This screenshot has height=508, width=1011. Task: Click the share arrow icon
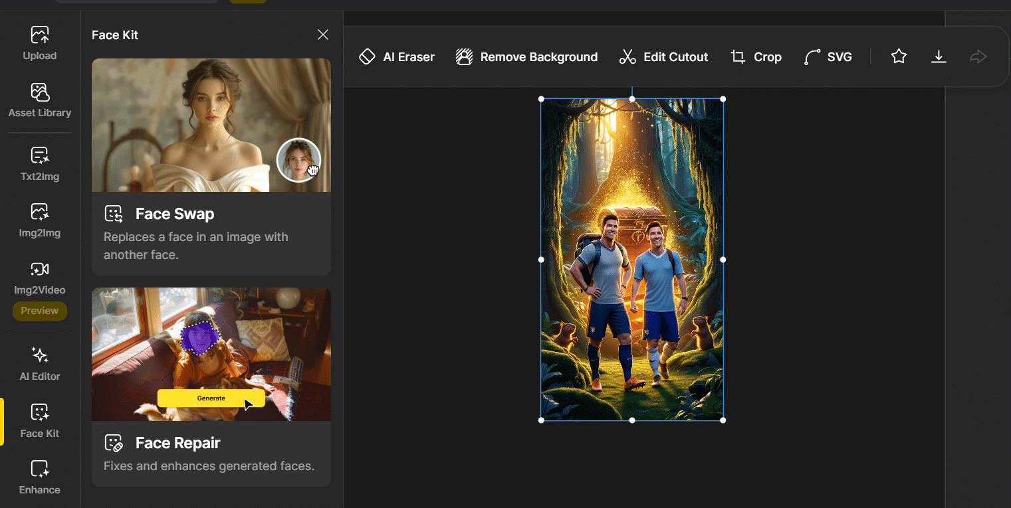[x=978, y=56]
